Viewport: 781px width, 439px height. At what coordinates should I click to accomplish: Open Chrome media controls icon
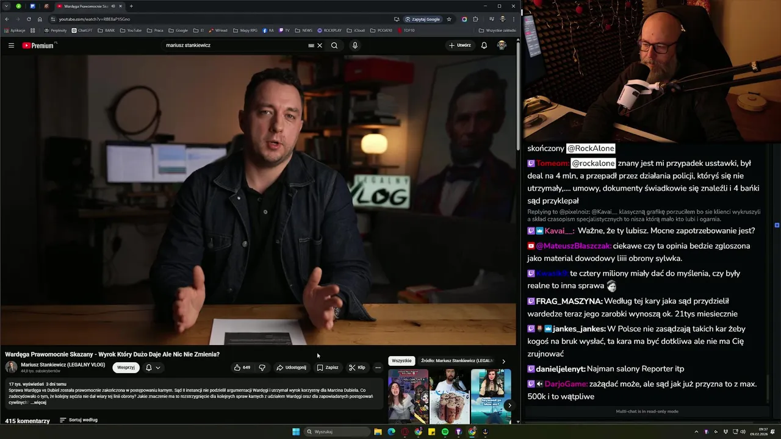click(492, 19)
